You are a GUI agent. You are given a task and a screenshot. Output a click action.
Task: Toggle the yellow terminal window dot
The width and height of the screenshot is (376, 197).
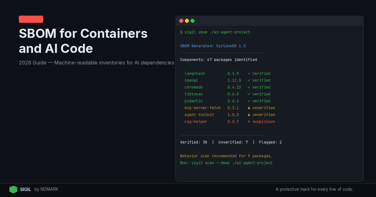[187, 21]
